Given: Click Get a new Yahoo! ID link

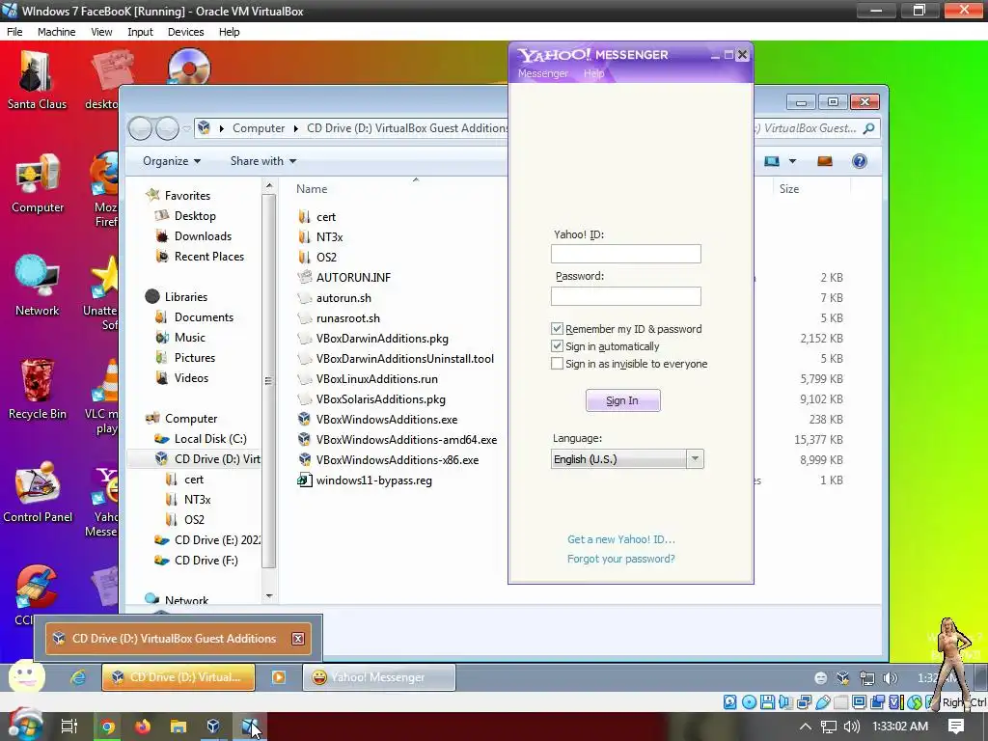Looking at the screenshot, I should [620, 539].
